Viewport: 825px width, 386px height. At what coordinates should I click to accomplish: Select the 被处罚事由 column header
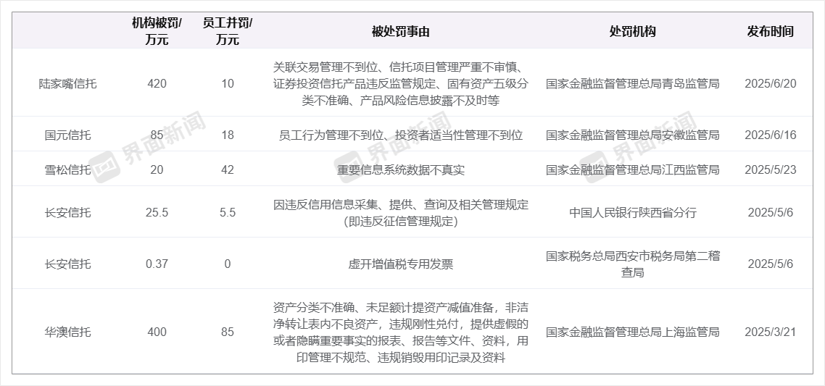400,32
